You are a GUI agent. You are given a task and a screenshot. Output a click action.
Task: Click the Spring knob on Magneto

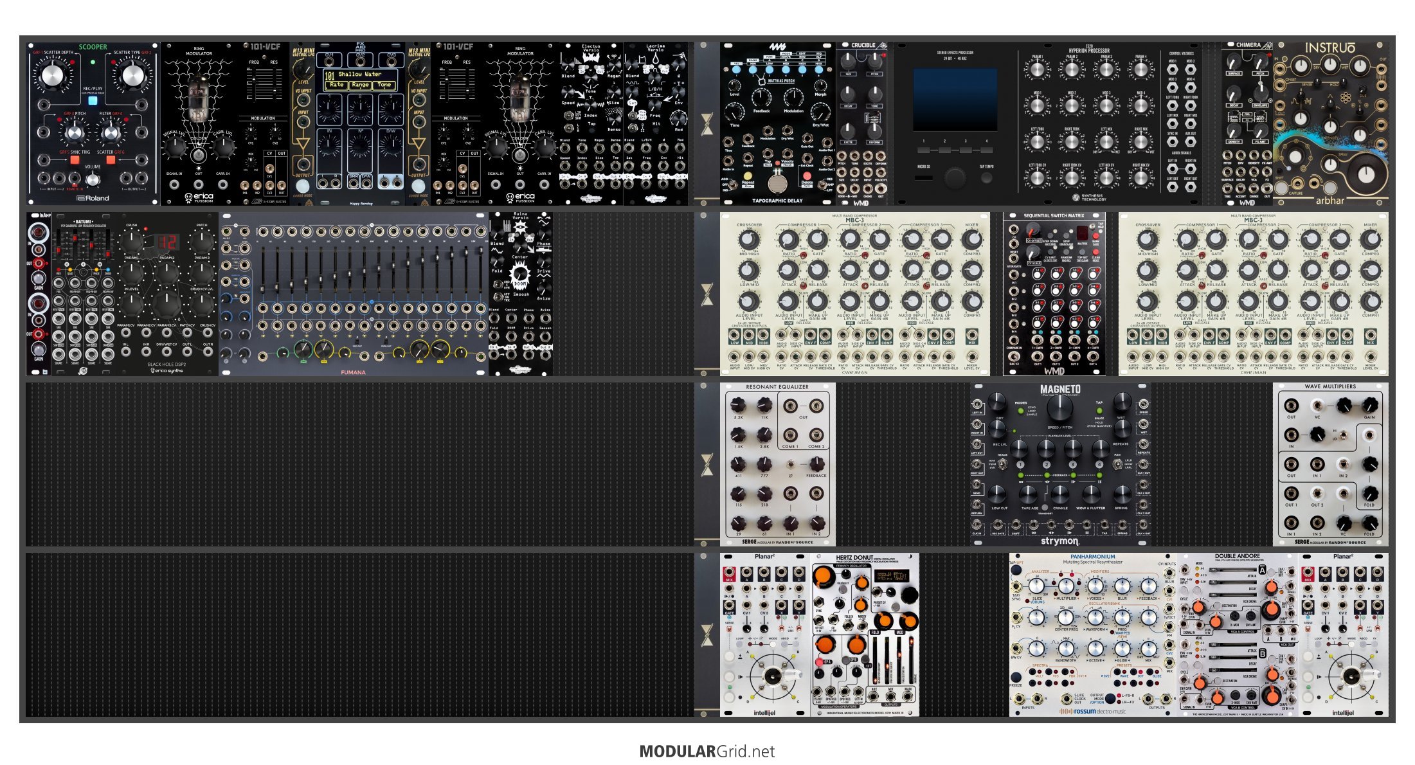tap(1122, 495)
